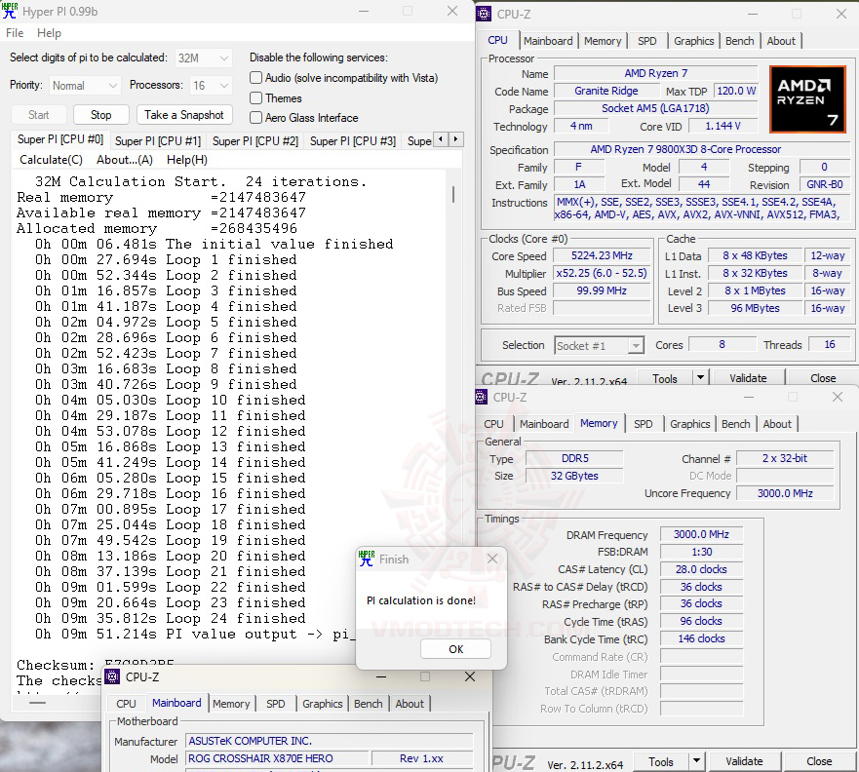
Task: Click the CPU-Z icon in the top CPU window title bar
Action: click(484, 14)
